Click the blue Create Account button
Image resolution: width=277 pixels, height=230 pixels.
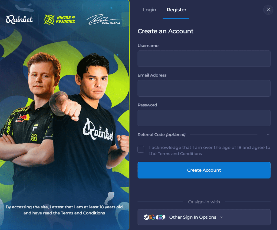pyautogui.click(x=204, y=170)
